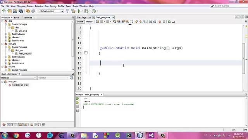Toggle Show Fields filter in Navigator

click(9, 124)
